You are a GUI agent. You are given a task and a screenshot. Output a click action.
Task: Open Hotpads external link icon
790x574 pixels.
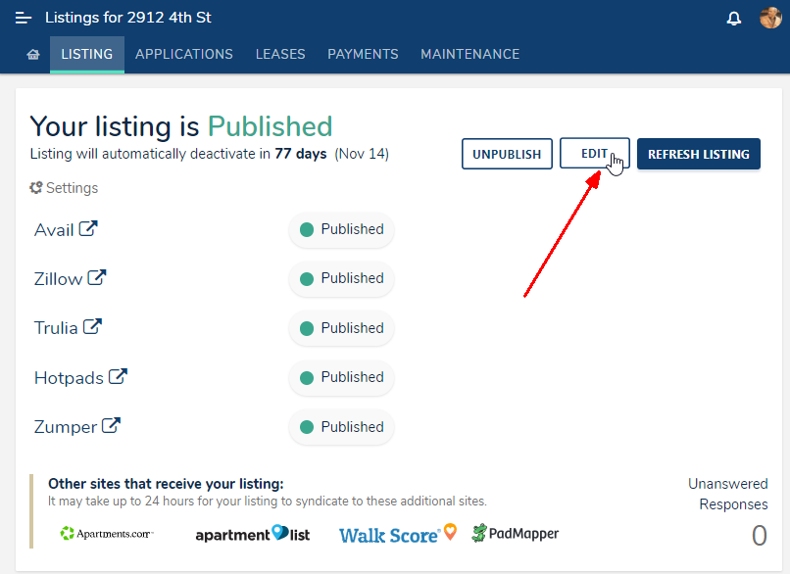(118, 377)
